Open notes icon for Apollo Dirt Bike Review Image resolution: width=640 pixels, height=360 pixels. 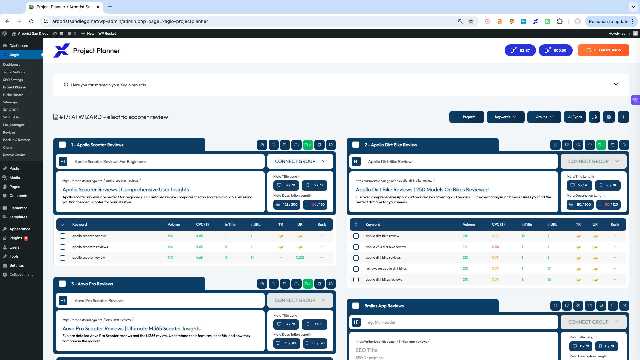(x=567, y=145)
